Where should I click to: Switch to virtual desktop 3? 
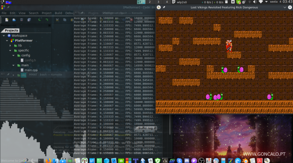click(158, 2)
